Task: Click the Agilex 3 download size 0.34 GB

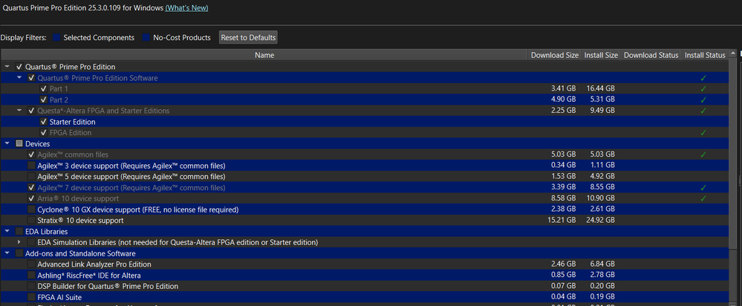Action: click(564, 166)
